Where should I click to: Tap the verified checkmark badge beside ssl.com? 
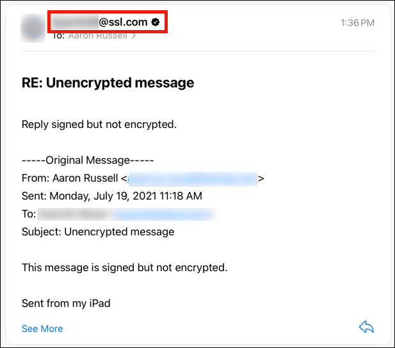(156, 22)
